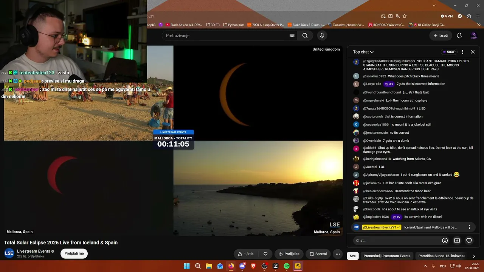Screen dimensions: 484x272
Task: Expand the tab list chevron in title bar
Action: [434, 5]
